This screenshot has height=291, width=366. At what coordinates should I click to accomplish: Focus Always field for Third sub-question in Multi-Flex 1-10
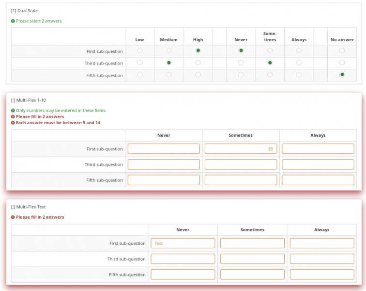tap(318, 164)
